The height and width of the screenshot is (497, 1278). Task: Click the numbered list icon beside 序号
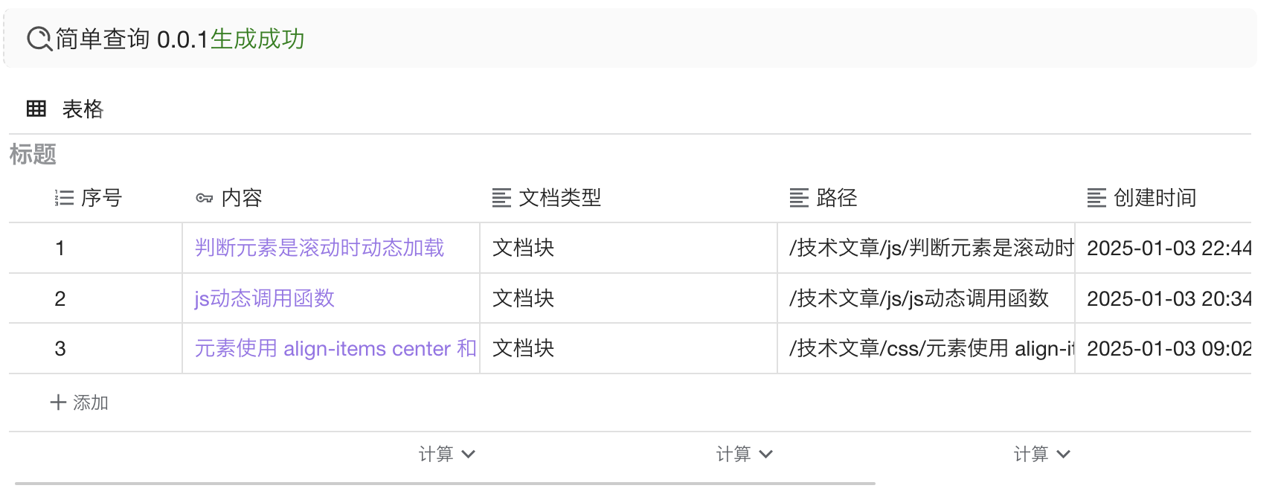[x=64, y=198]
